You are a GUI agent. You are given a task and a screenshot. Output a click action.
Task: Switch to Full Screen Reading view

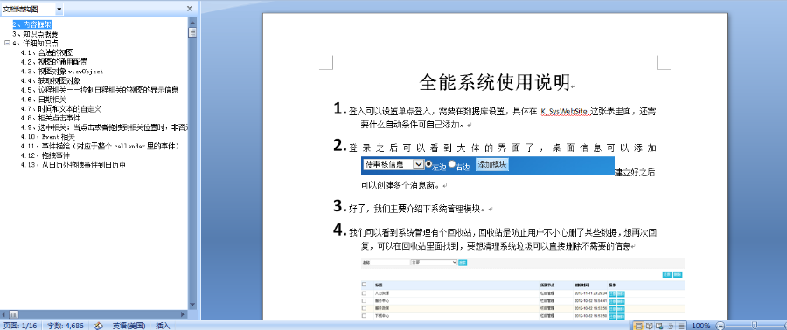pyautogui.click(x=649, y=326)
